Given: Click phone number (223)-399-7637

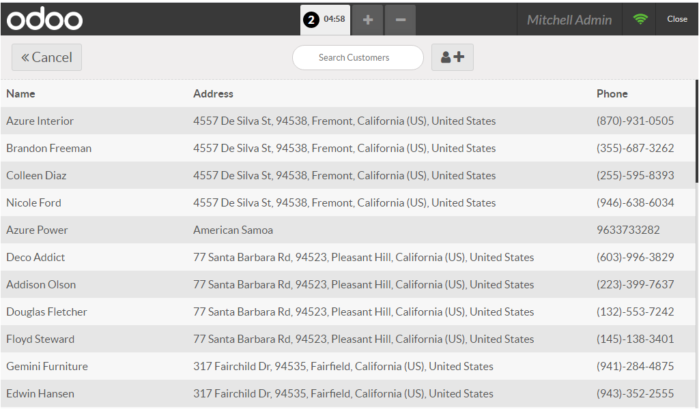Looking at the screenshot, I should [x=636, y=284].
